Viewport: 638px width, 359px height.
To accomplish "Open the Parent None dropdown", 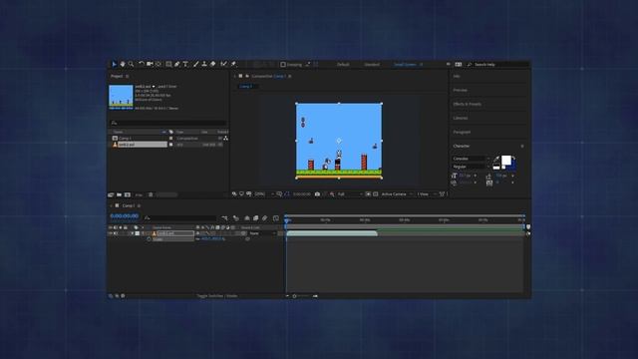I will click(261, 233).
